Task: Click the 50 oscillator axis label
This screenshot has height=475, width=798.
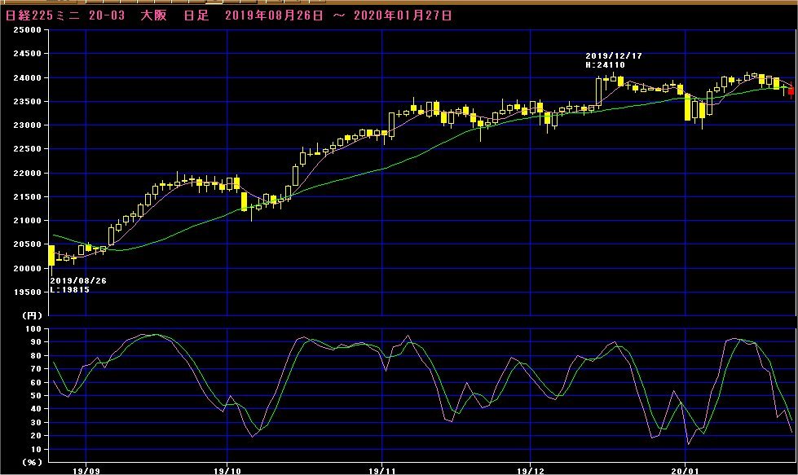Action: (x=36, y=396)
